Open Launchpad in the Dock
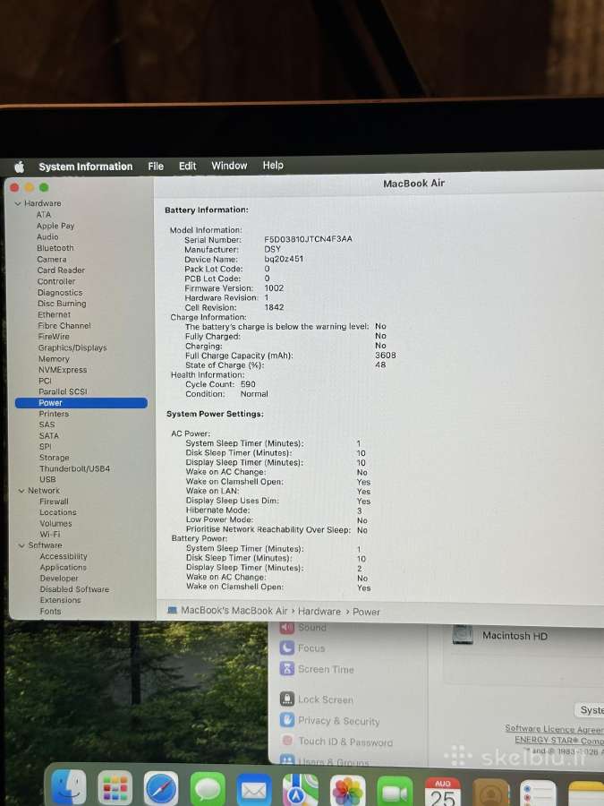Viewport: 604px width, 806px height. click(115, 788)
